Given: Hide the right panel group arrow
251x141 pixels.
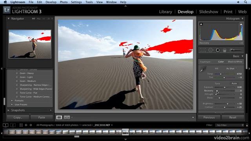Looking at the screenshot, I should 249,69.
